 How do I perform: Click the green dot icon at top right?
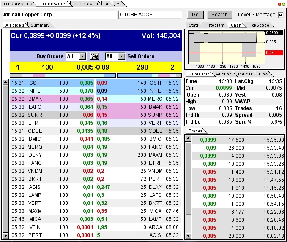[x=283, y=4]
